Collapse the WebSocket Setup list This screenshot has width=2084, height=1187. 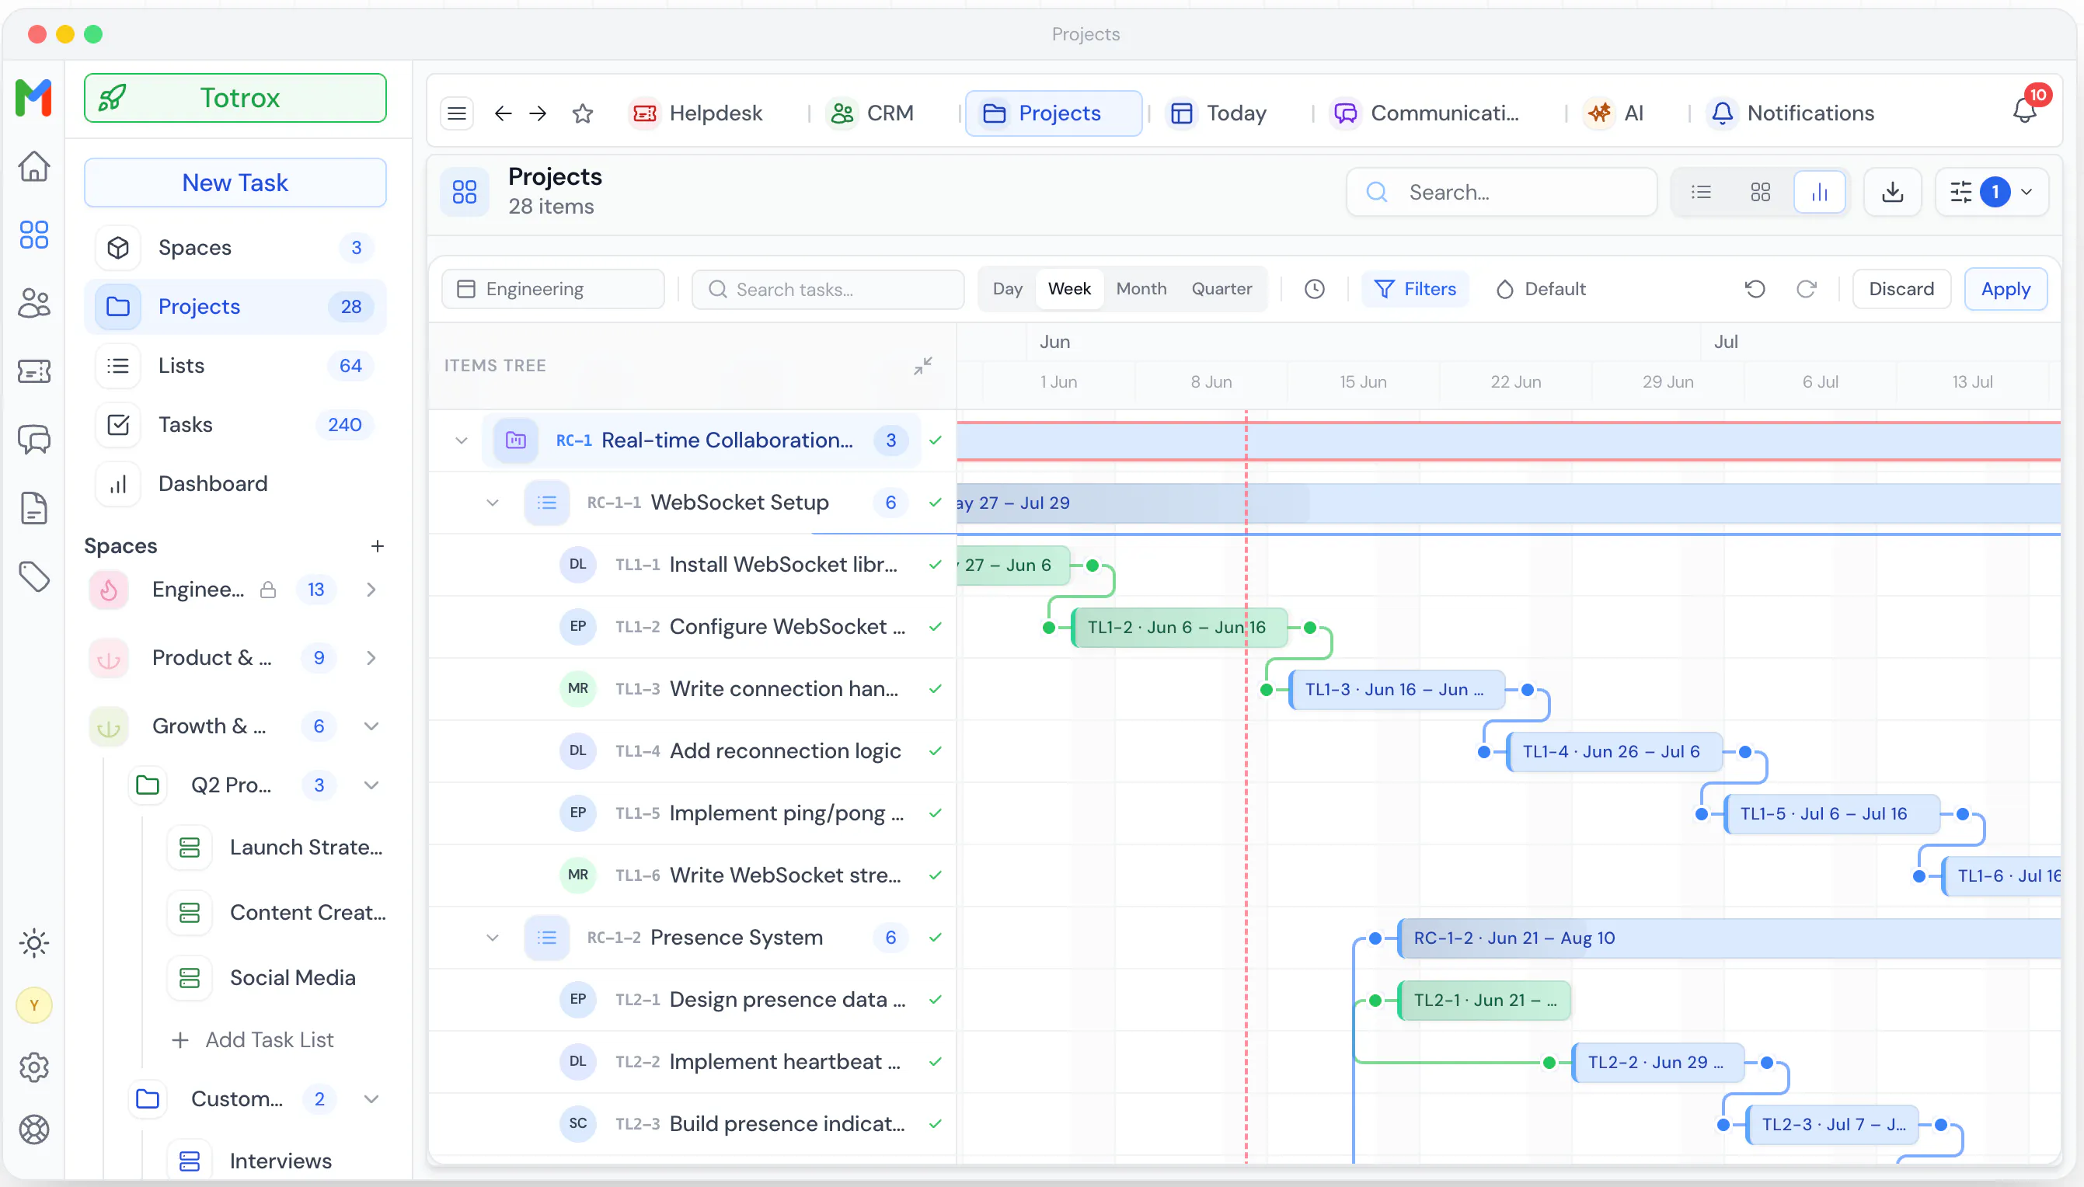(493, 502)
